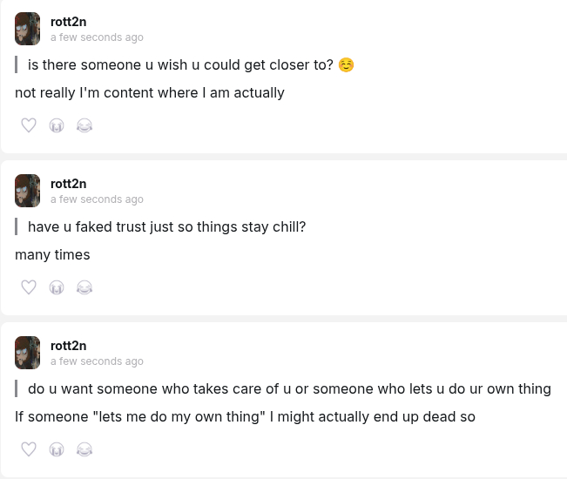The image size is (567, 479).
Task: Open rott2n avatar on the "takes care" post
Action: pyautogui.click(x=28, y=353)
